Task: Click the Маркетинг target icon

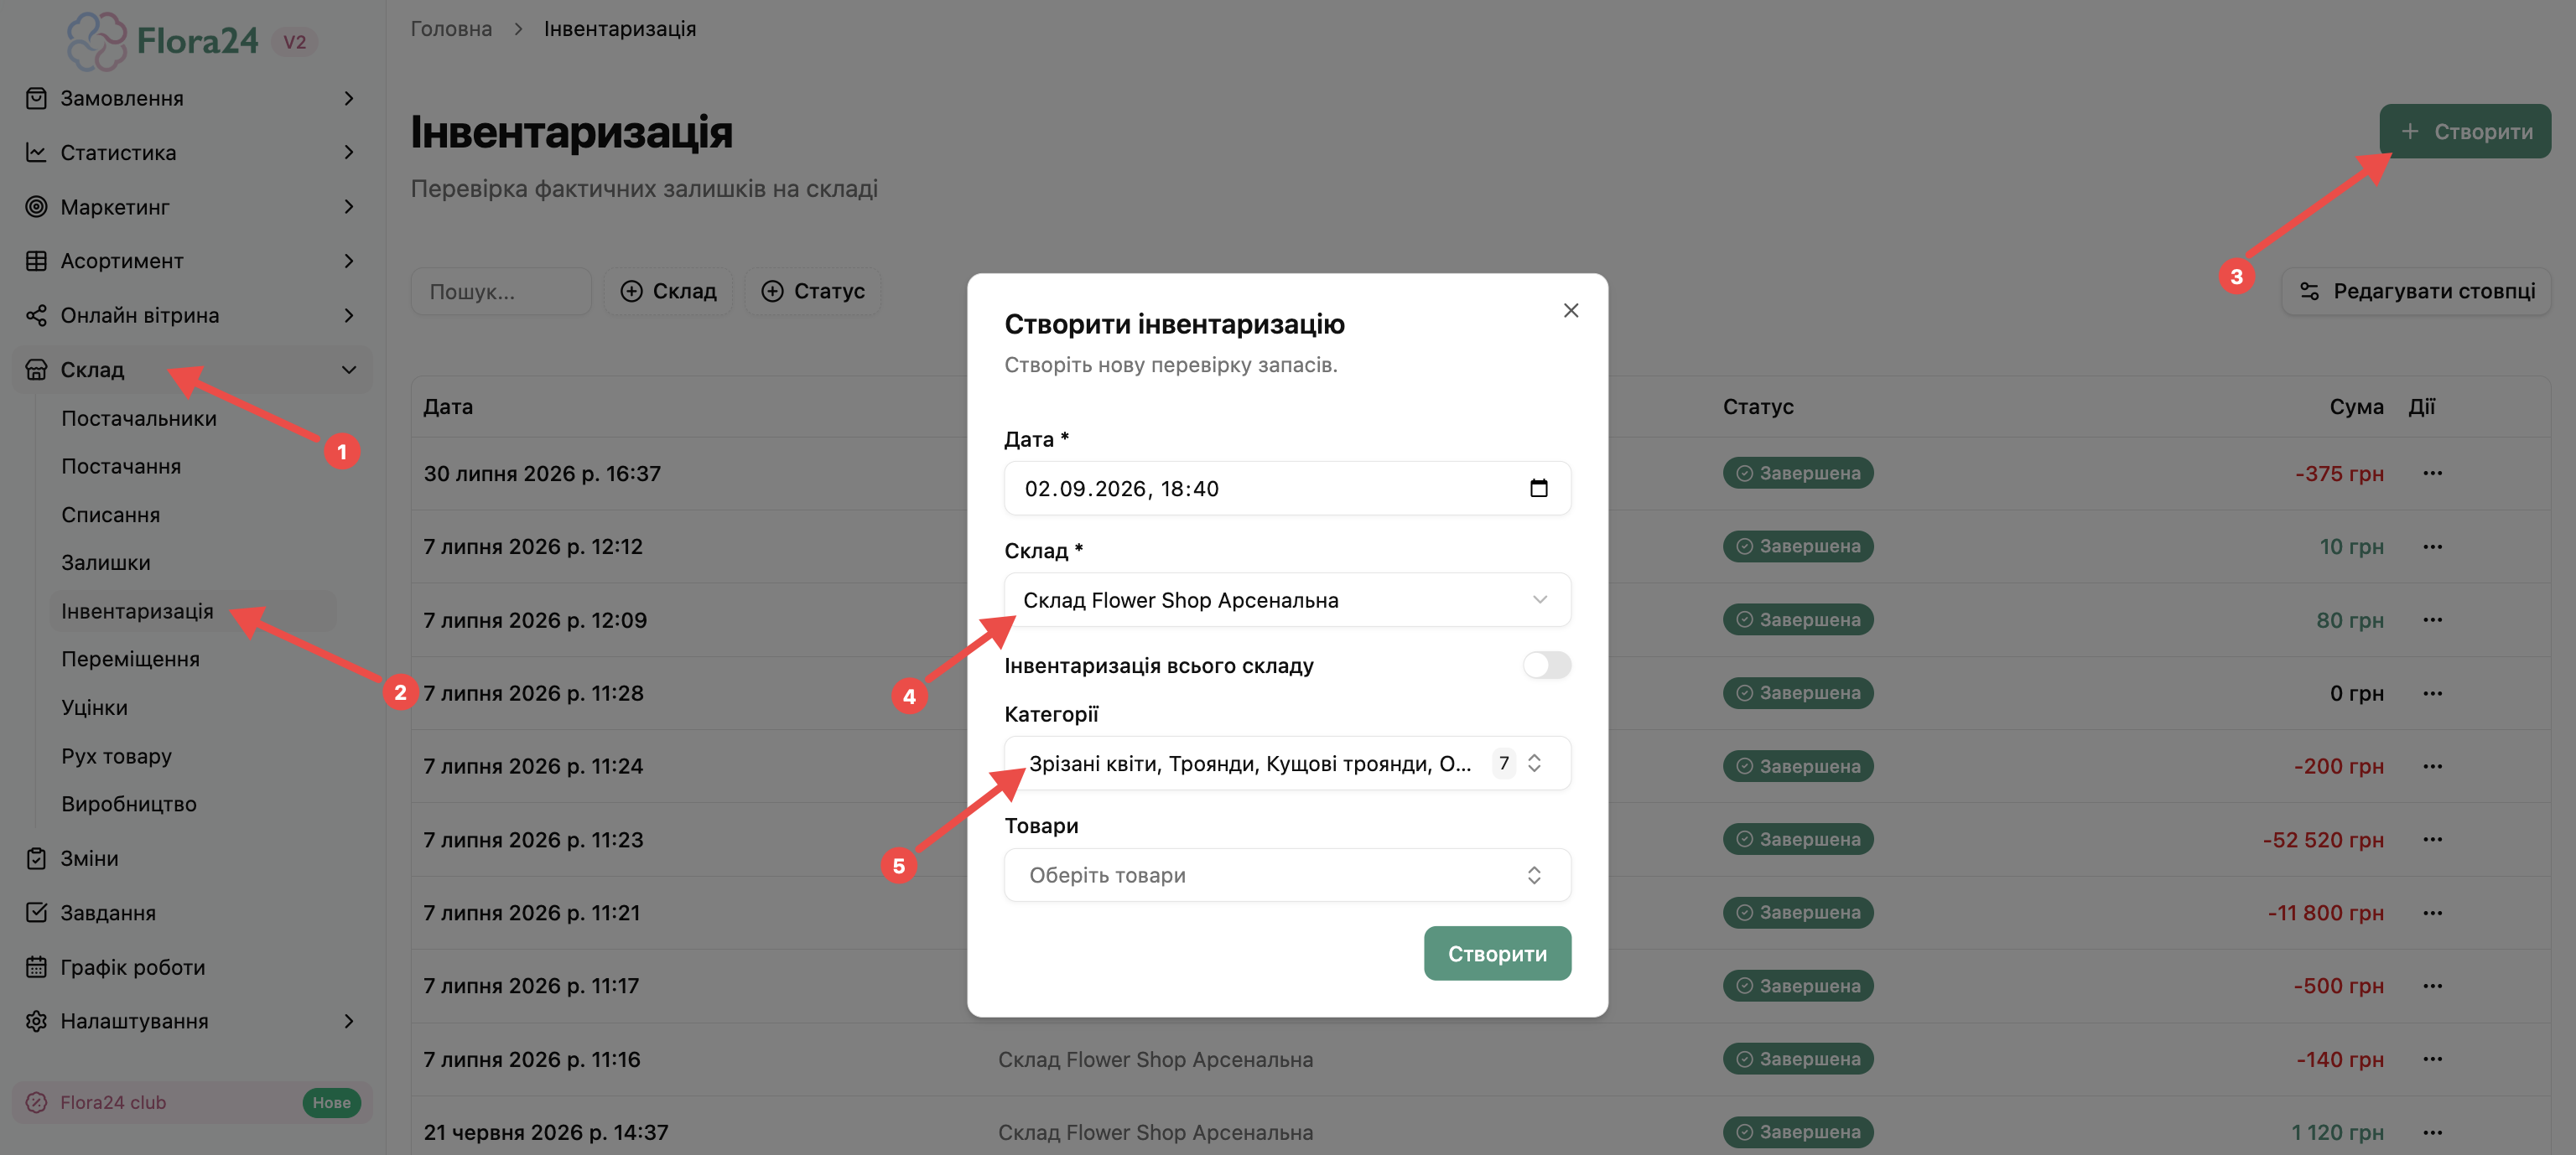Action: coord(36,207)
